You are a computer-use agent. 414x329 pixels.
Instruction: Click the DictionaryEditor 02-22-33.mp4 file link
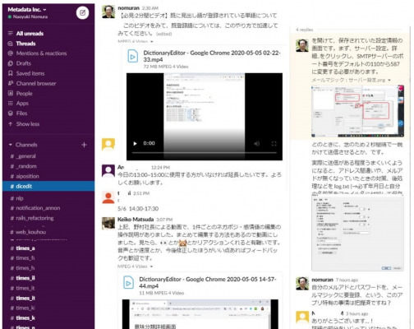[x=212, y=56]
